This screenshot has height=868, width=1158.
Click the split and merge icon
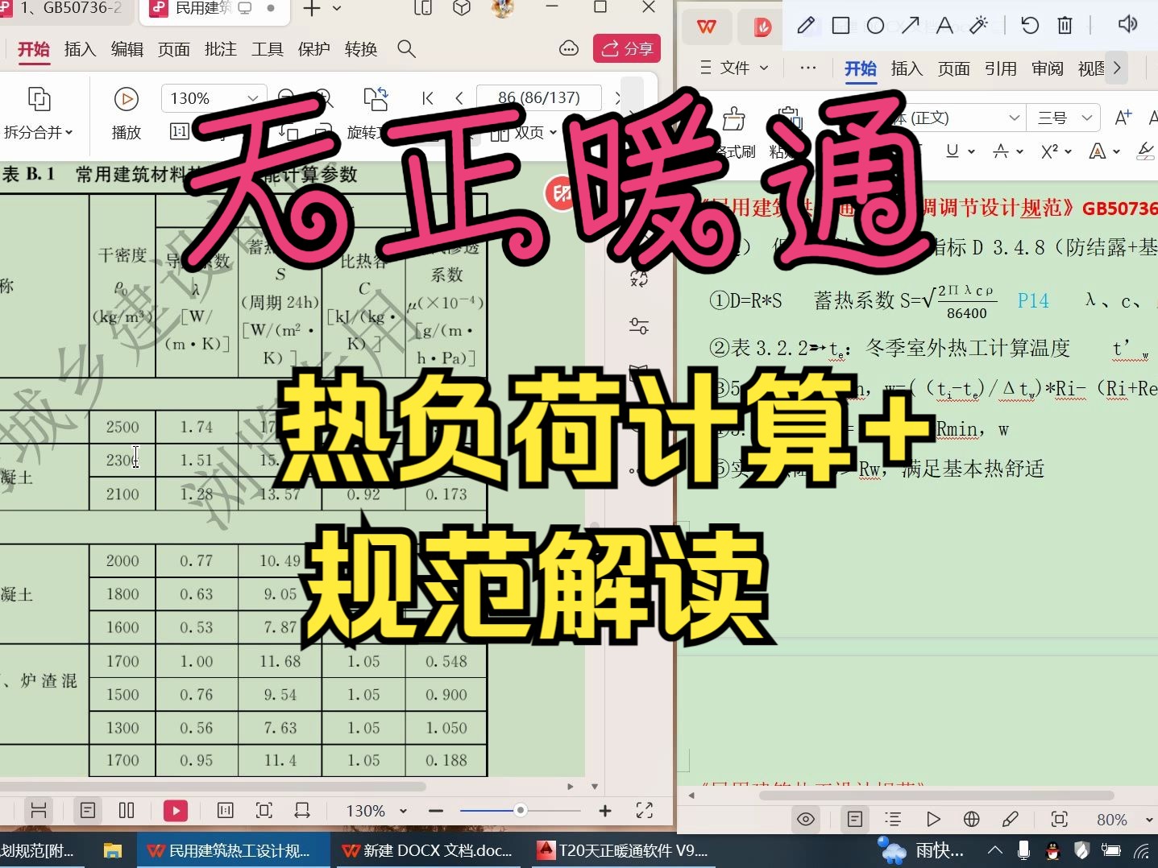pos(39,99)
